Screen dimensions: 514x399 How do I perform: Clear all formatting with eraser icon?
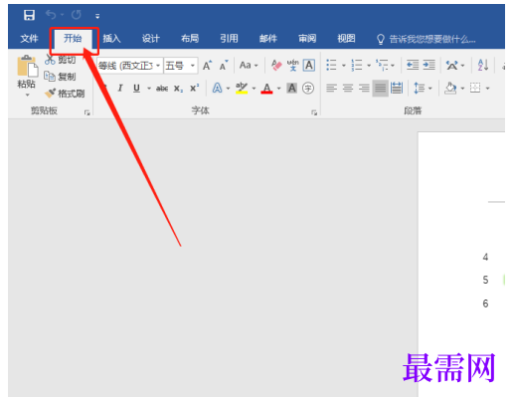tap(276, 66)
